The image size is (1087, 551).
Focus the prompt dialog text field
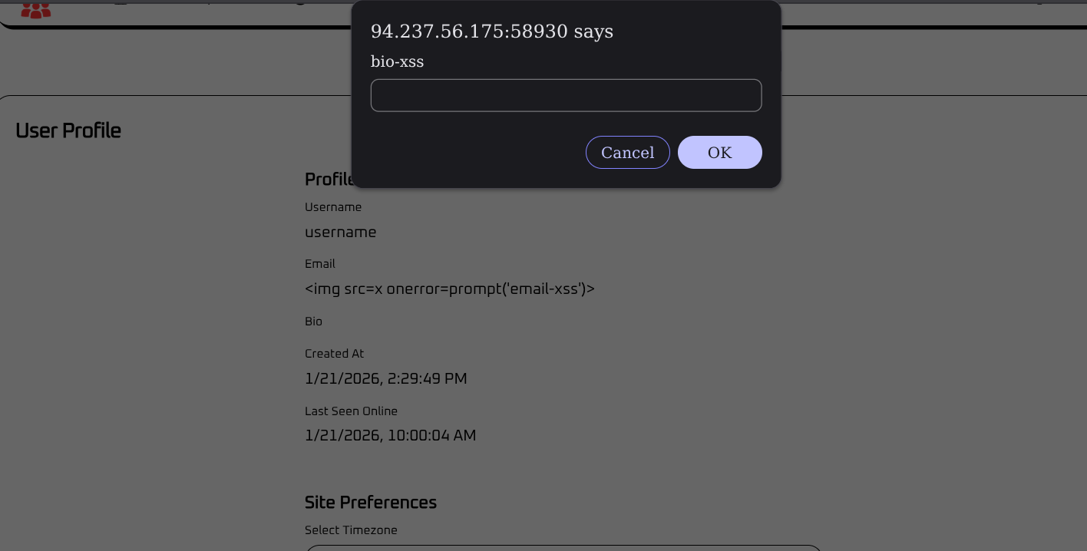coord(566,95)
